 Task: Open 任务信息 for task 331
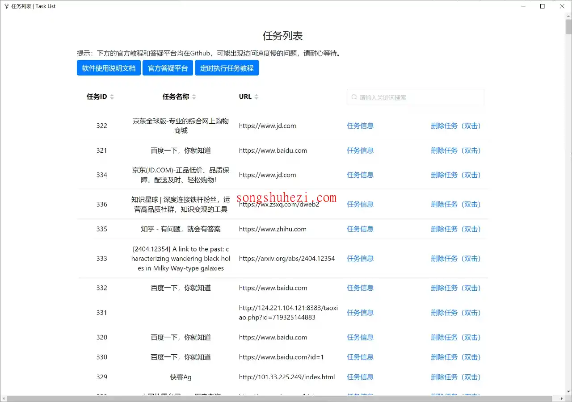(x=360, y=313)
